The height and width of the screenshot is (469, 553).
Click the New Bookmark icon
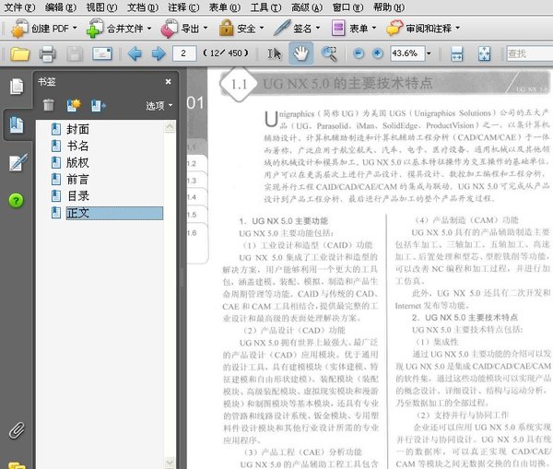point(73,105)
